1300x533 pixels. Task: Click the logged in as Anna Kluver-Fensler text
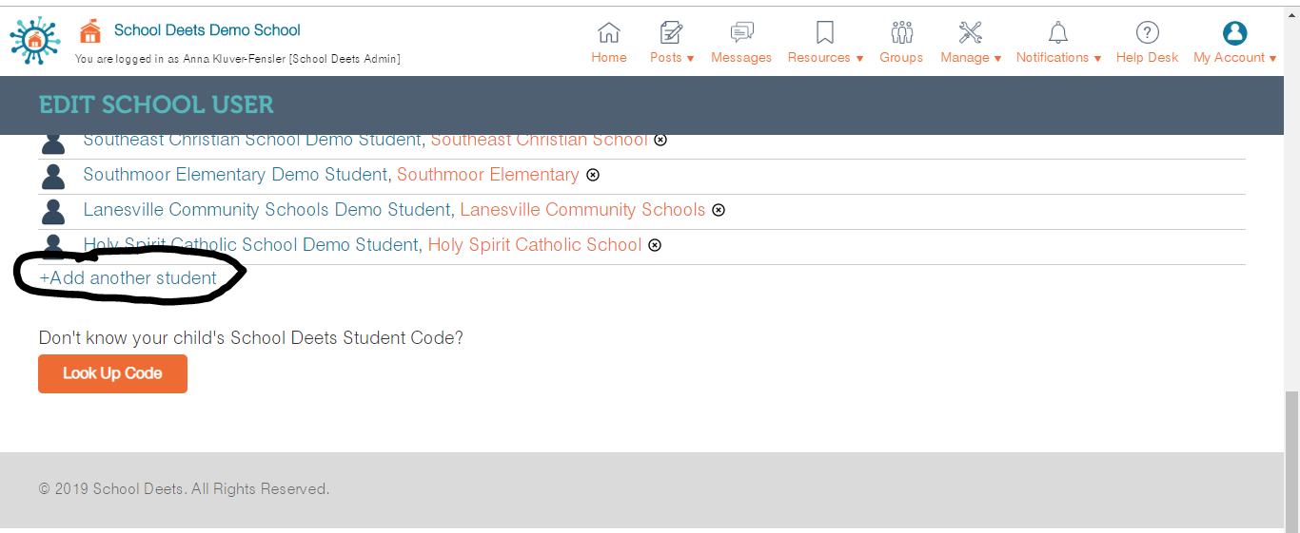click(238, 59)
